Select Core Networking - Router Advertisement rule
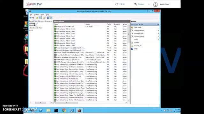204x114 pixels. [91, 100]
